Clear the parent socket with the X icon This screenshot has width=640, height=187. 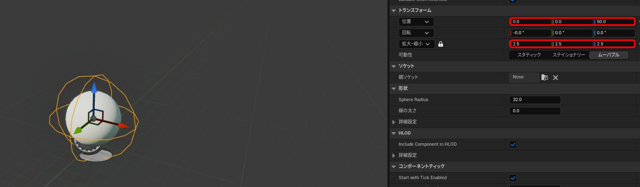click(556, 77)
